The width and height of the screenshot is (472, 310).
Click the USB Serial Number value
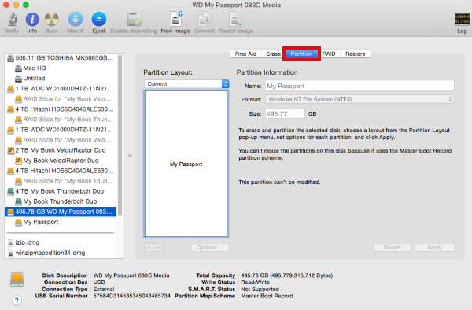132,296
